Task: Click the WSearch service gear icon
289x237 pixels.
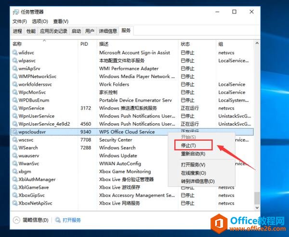Action: [x=15, y=147]
